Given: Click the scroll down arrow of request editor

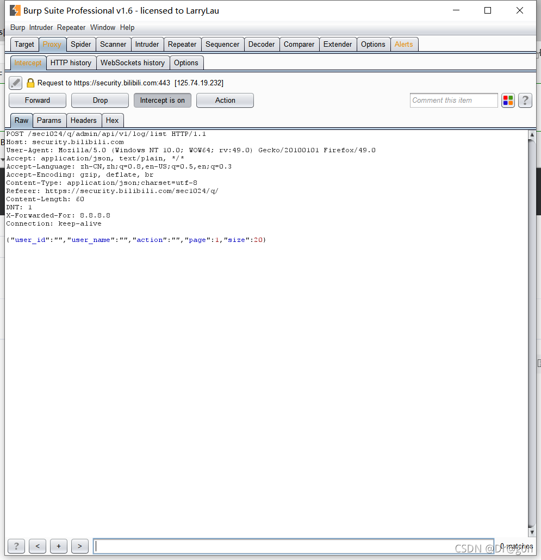Looking at the screenshot, I should coord(532,532).
